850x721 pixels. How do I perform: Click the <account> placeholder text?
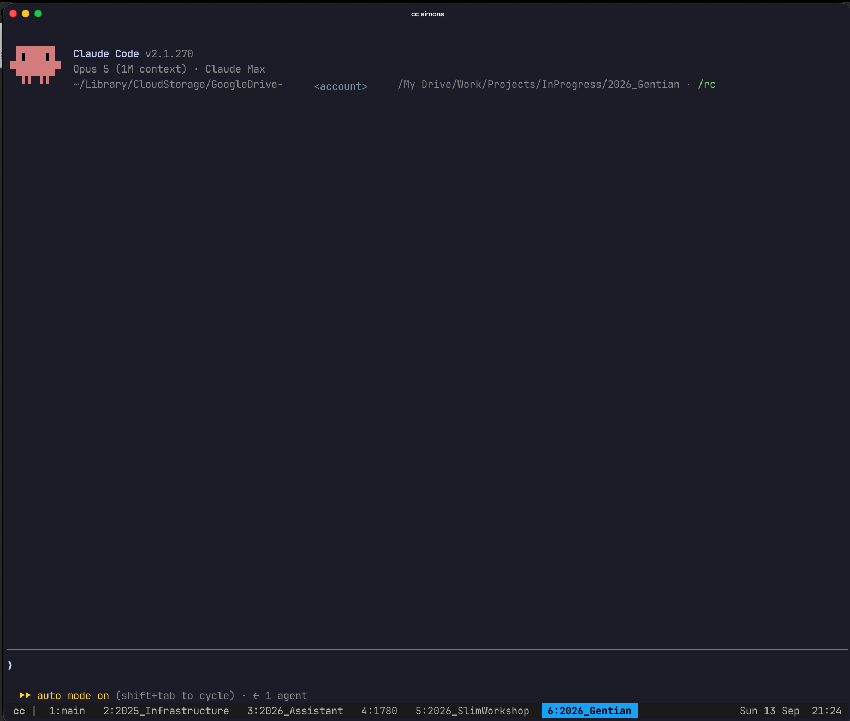341,86
